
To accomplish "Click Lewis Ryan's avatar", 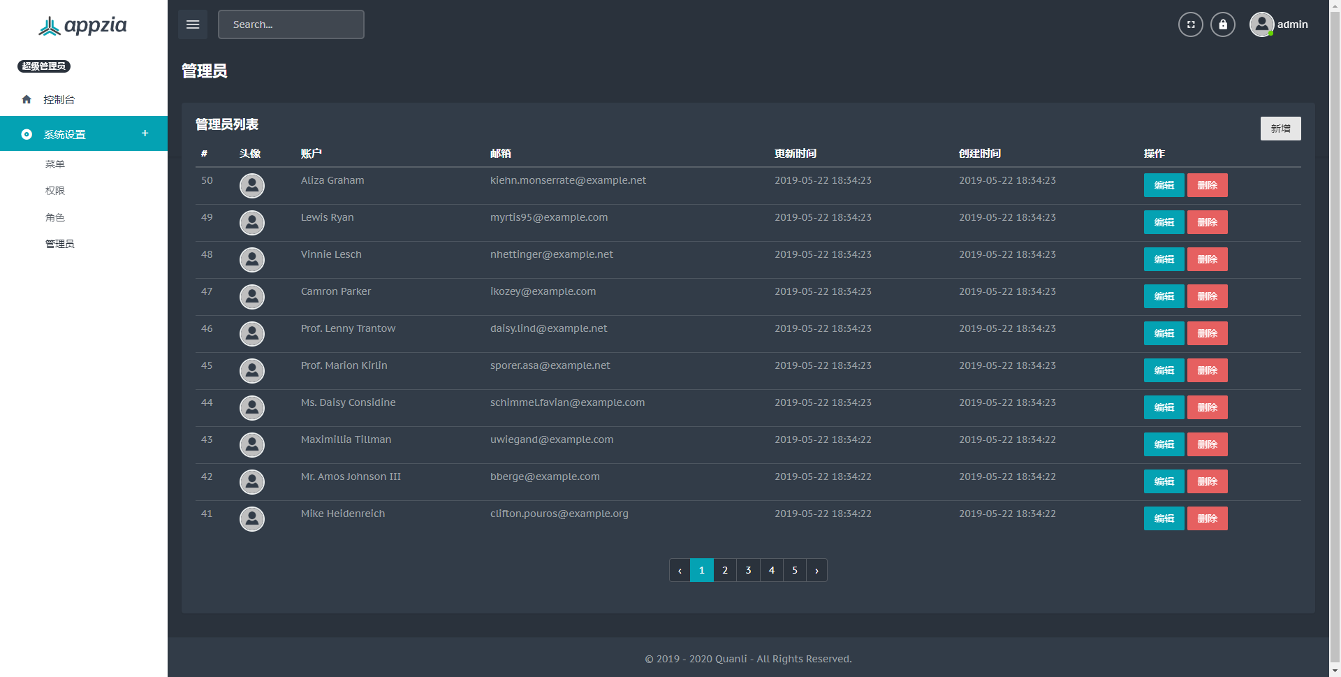I will pyautogui.click(x=252, y=223).
